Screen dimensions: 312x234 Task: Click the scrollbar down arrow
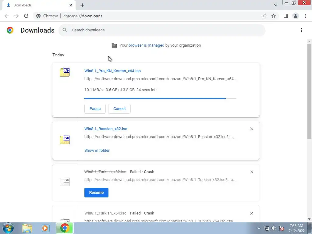tap(309, 219)
